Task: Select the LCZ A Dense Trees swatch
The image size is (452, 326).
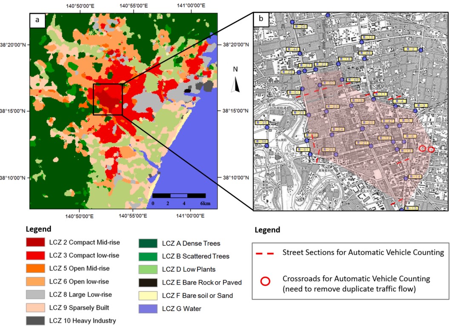Action: pos(148,243)
